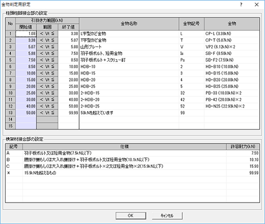
Task: Select hardware name HDB-20 in row 8
Action: [x=129, y=80]
